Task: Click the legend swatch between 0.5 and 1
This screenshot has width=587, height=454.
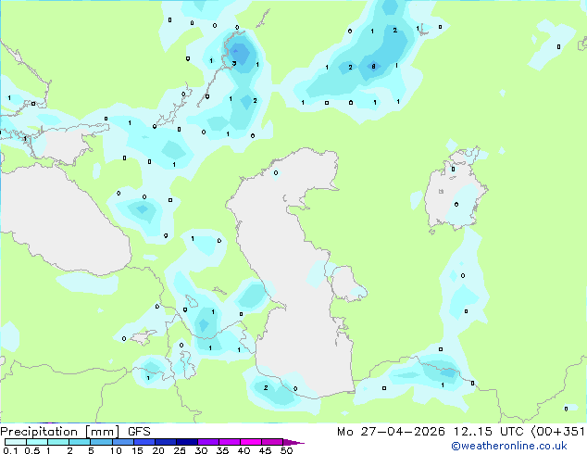Action: pos(37,442)
